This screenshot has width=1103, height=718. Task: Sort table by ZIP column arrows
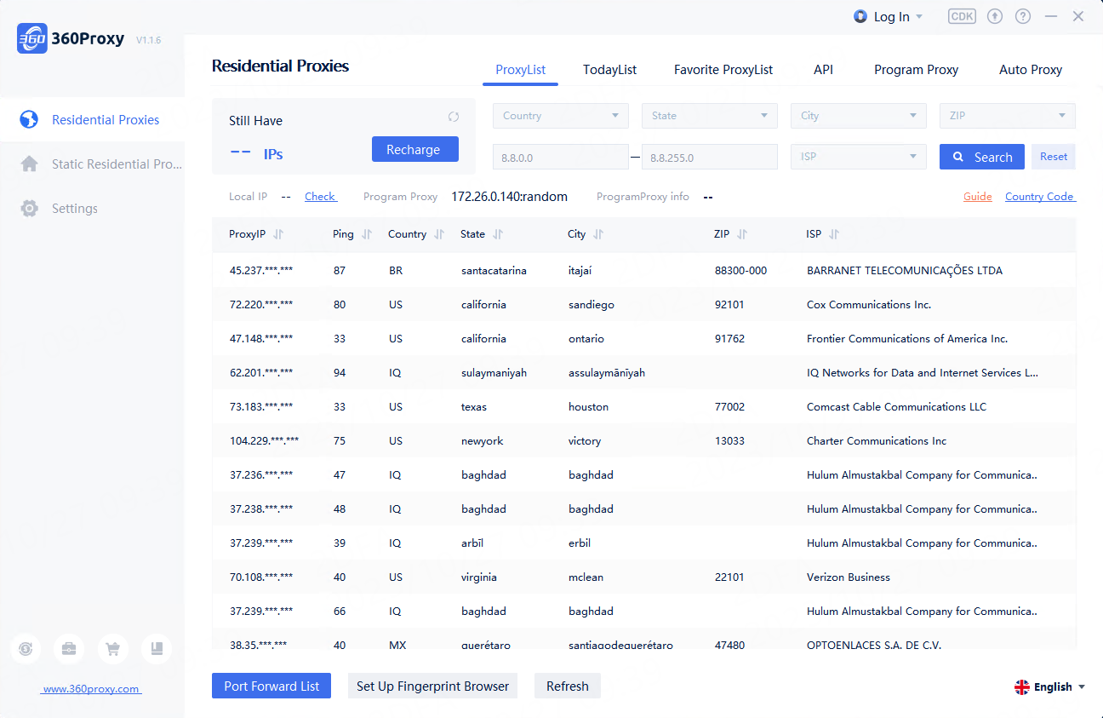pos(742,234)
